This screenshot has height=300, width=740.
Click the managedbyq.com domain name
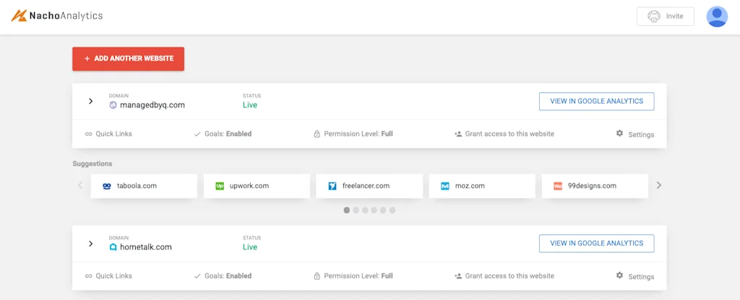152,105
